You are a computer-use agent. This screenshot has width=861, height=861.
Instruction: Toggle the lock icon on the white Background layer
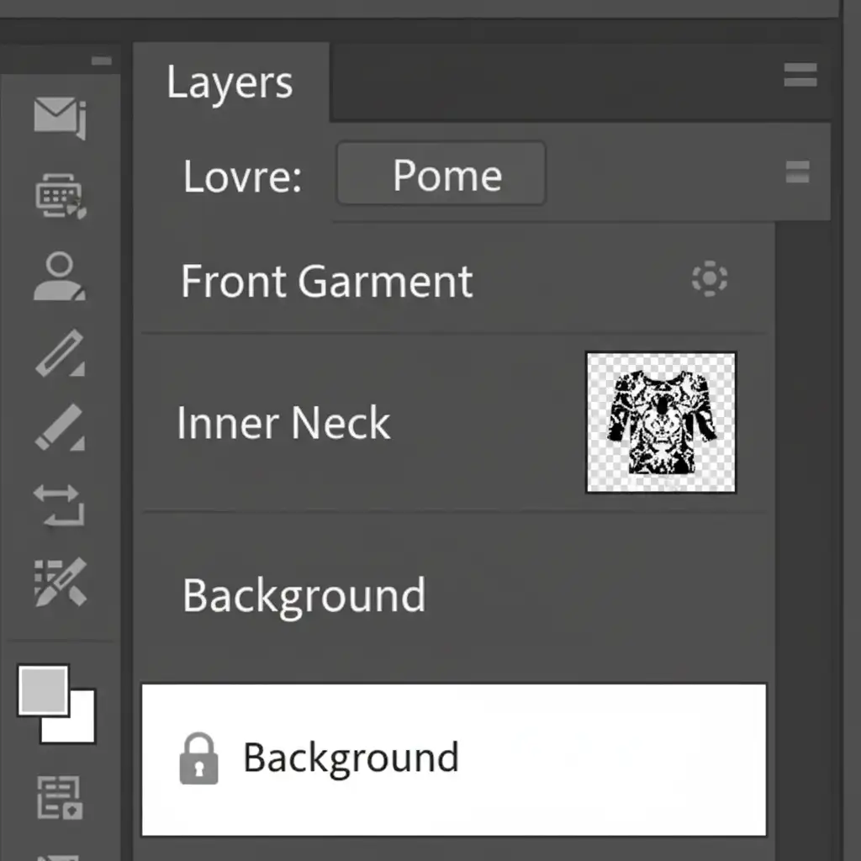click(x=199, y=758)
